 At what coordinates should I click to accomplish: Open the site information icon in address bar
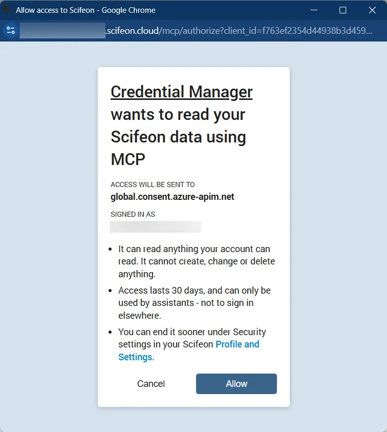pyautogui.click(x=11, y=30)
